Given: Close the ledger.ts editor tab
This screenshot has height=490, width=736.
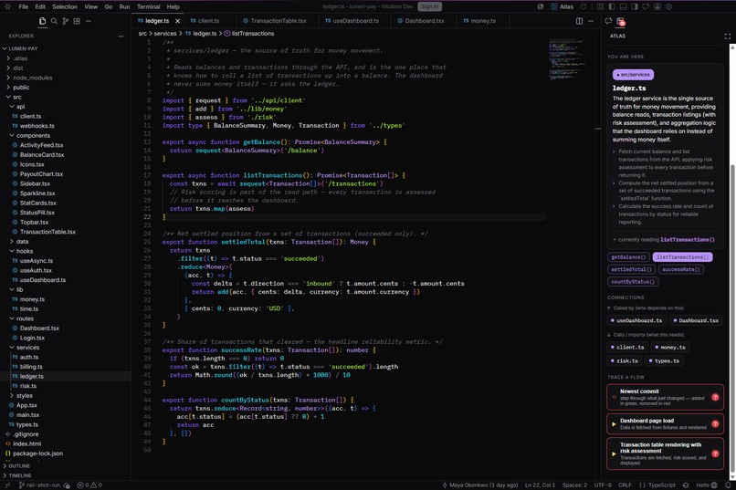Looking at the screenshot, I should click(177, 21).
